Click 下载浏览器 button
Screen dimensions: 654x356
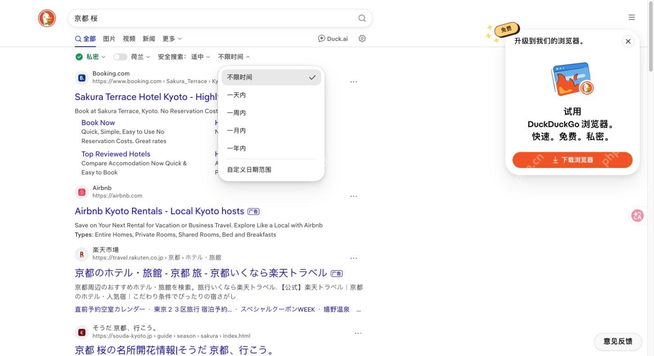(x=572, y=160)
